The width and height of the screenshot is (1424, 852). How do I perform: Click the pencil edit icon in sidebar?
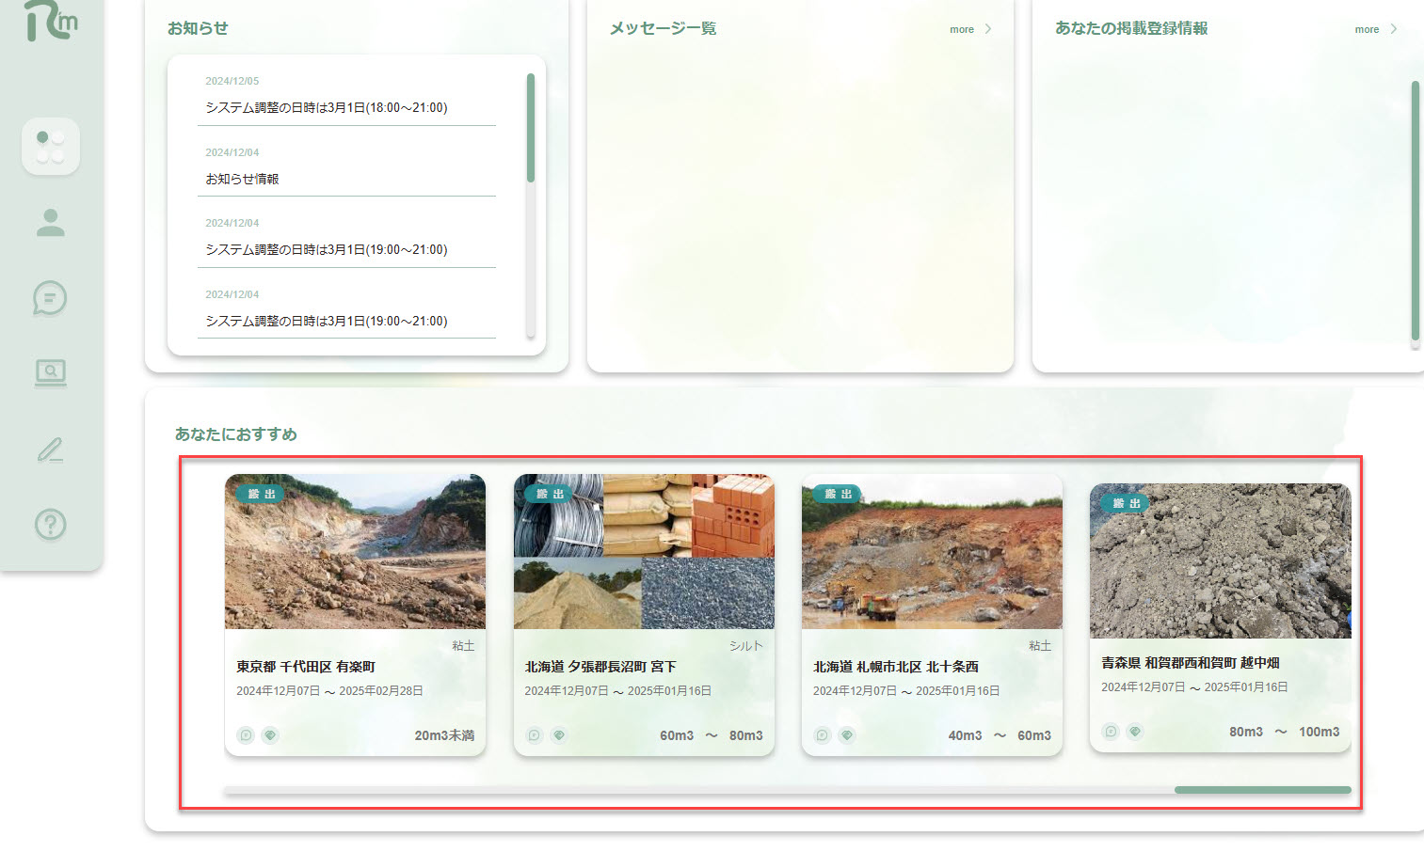tap(50, 450)
